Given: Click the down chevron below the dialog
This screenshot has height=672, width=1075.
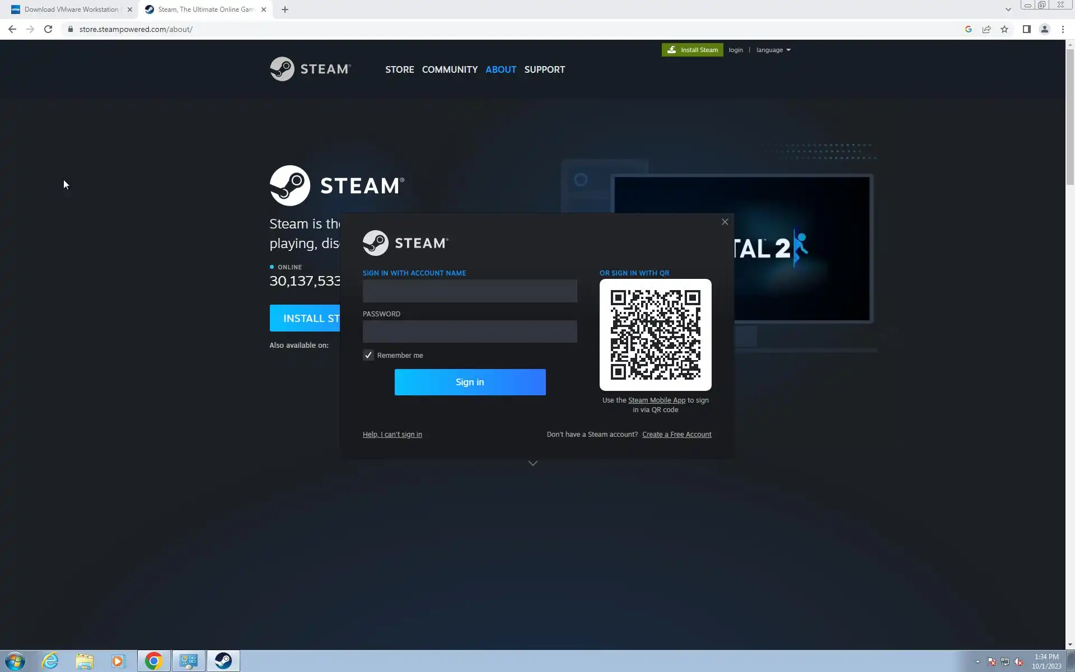Looking at the screenshot, I should pyautogui.click(x=533, y=463).
